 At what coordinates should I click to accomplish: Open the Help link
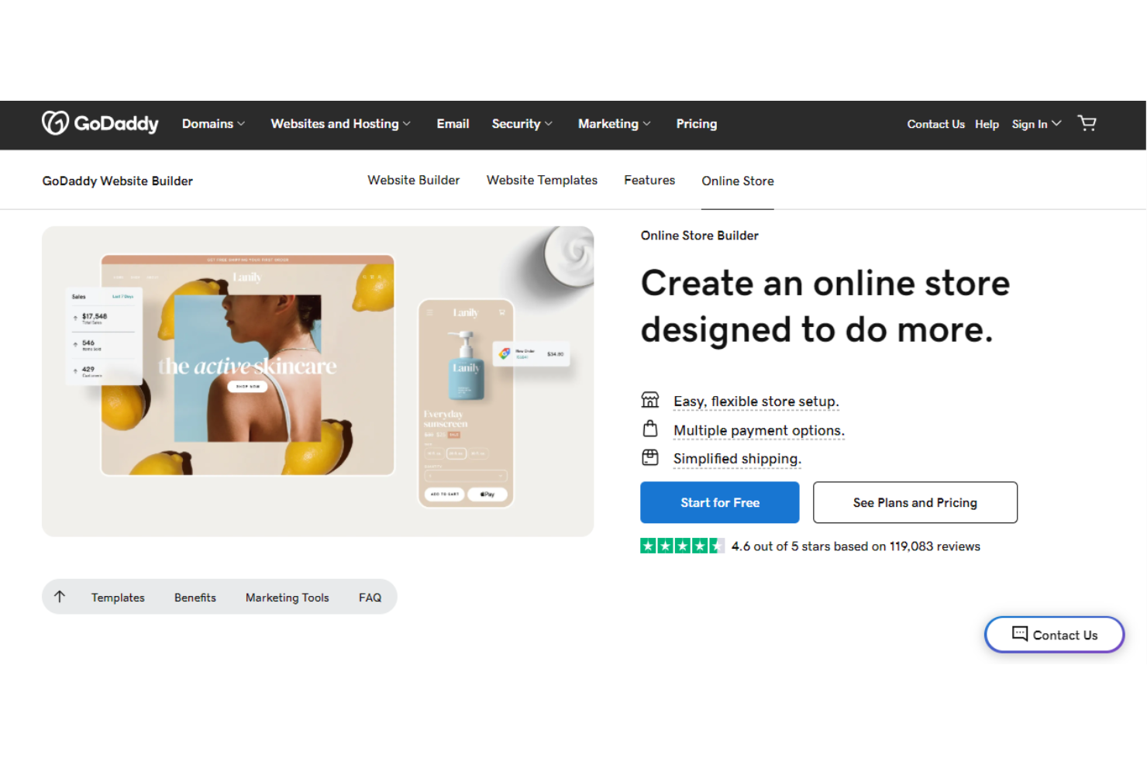coord(987,124)
